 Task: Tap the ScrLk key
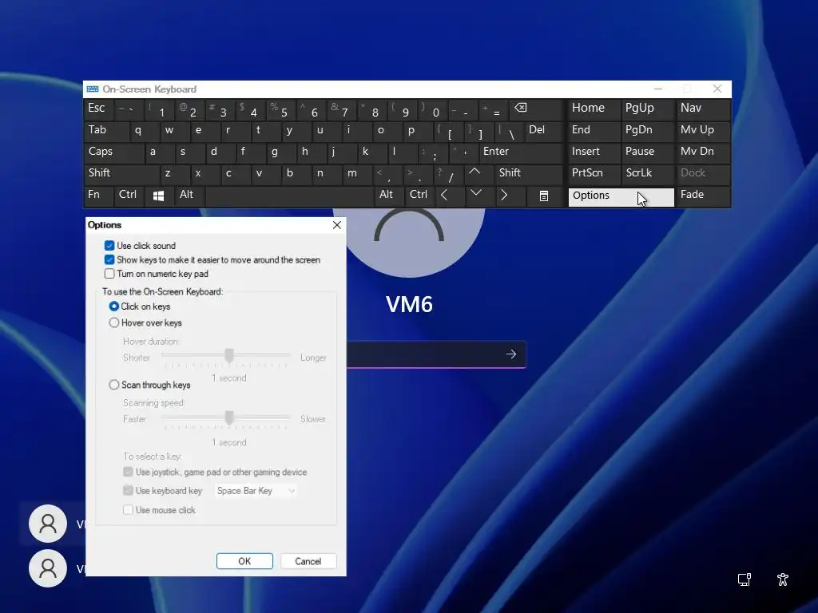(648, 175)
